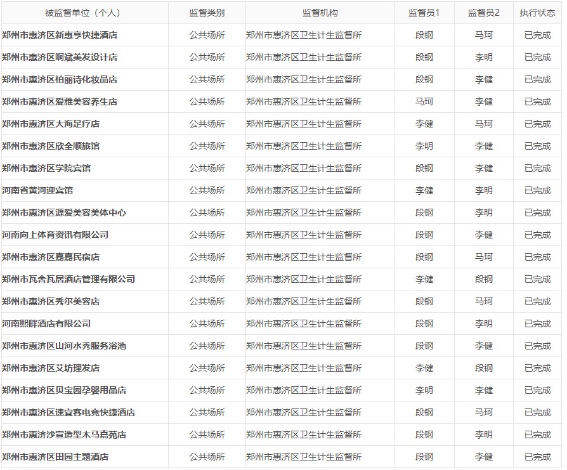The image size is (567, 470).
Task: Click 公共场所 in 田园主题酒店 row
Action: point(207,457)
